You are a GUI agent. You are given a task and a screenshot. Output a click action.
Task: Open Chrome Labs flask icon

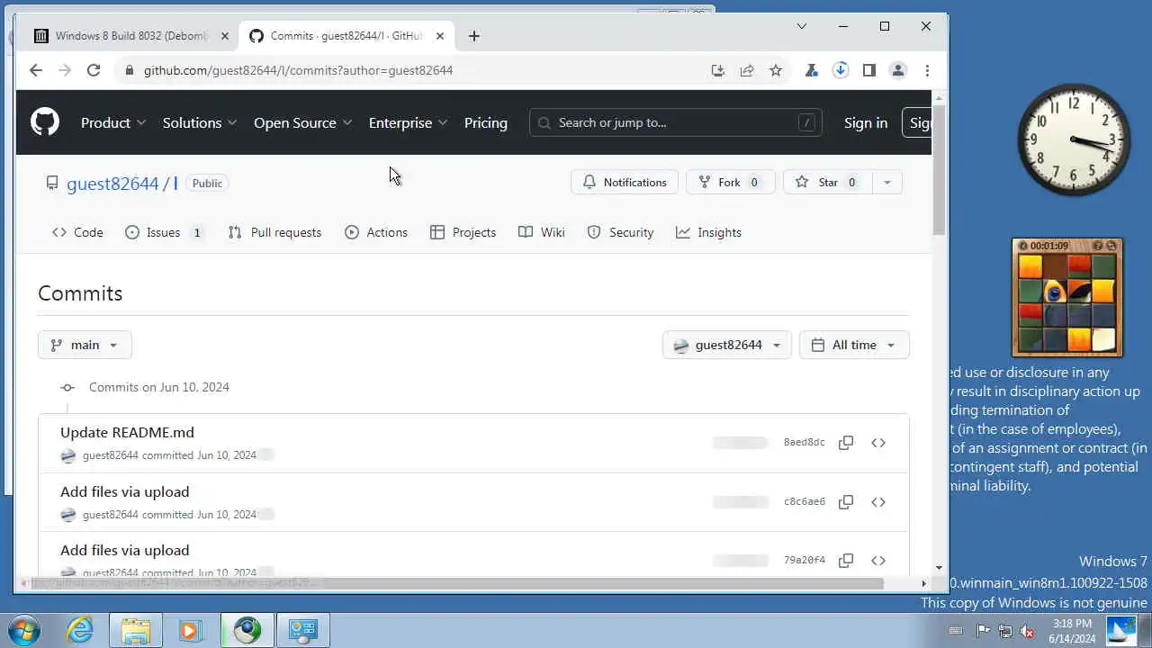812,70
